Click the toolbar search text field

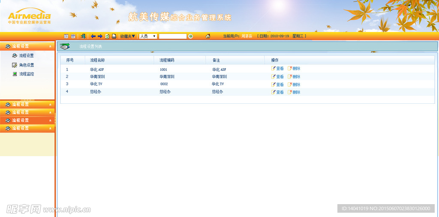(x=173, y=36)
